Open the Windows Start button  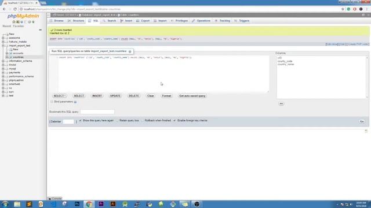pyautogui.click(x=5, y=204)
